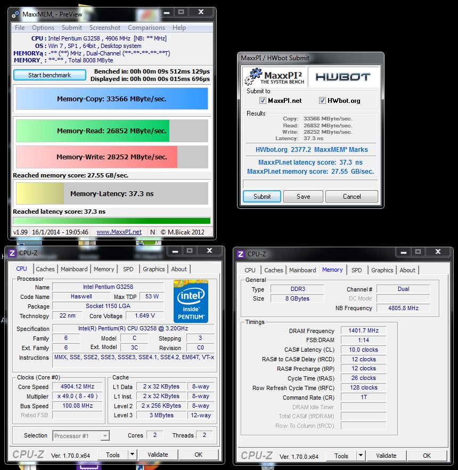Open the File menu in MaxxMEM

tap(20, 28)
